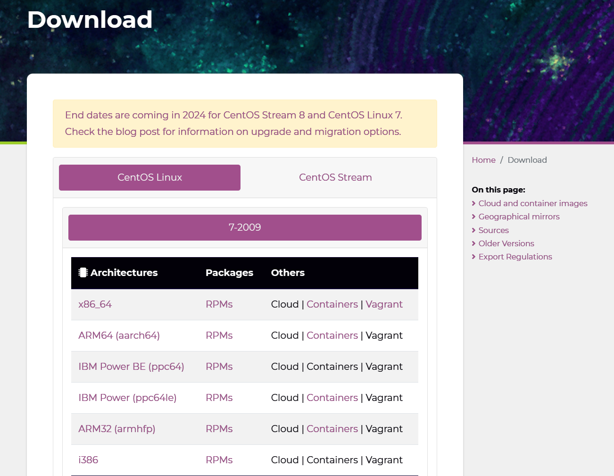Image resolution: width=614 pixels, height=476 pixels.
Task: Click 'Vagrant' text in ppc64le row
Action: (x=384, y=398)
